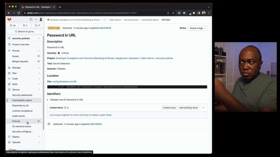The image size is (280, 157).
Task: Open the user avatar menu in sidebar
Action: coord(41,19)
